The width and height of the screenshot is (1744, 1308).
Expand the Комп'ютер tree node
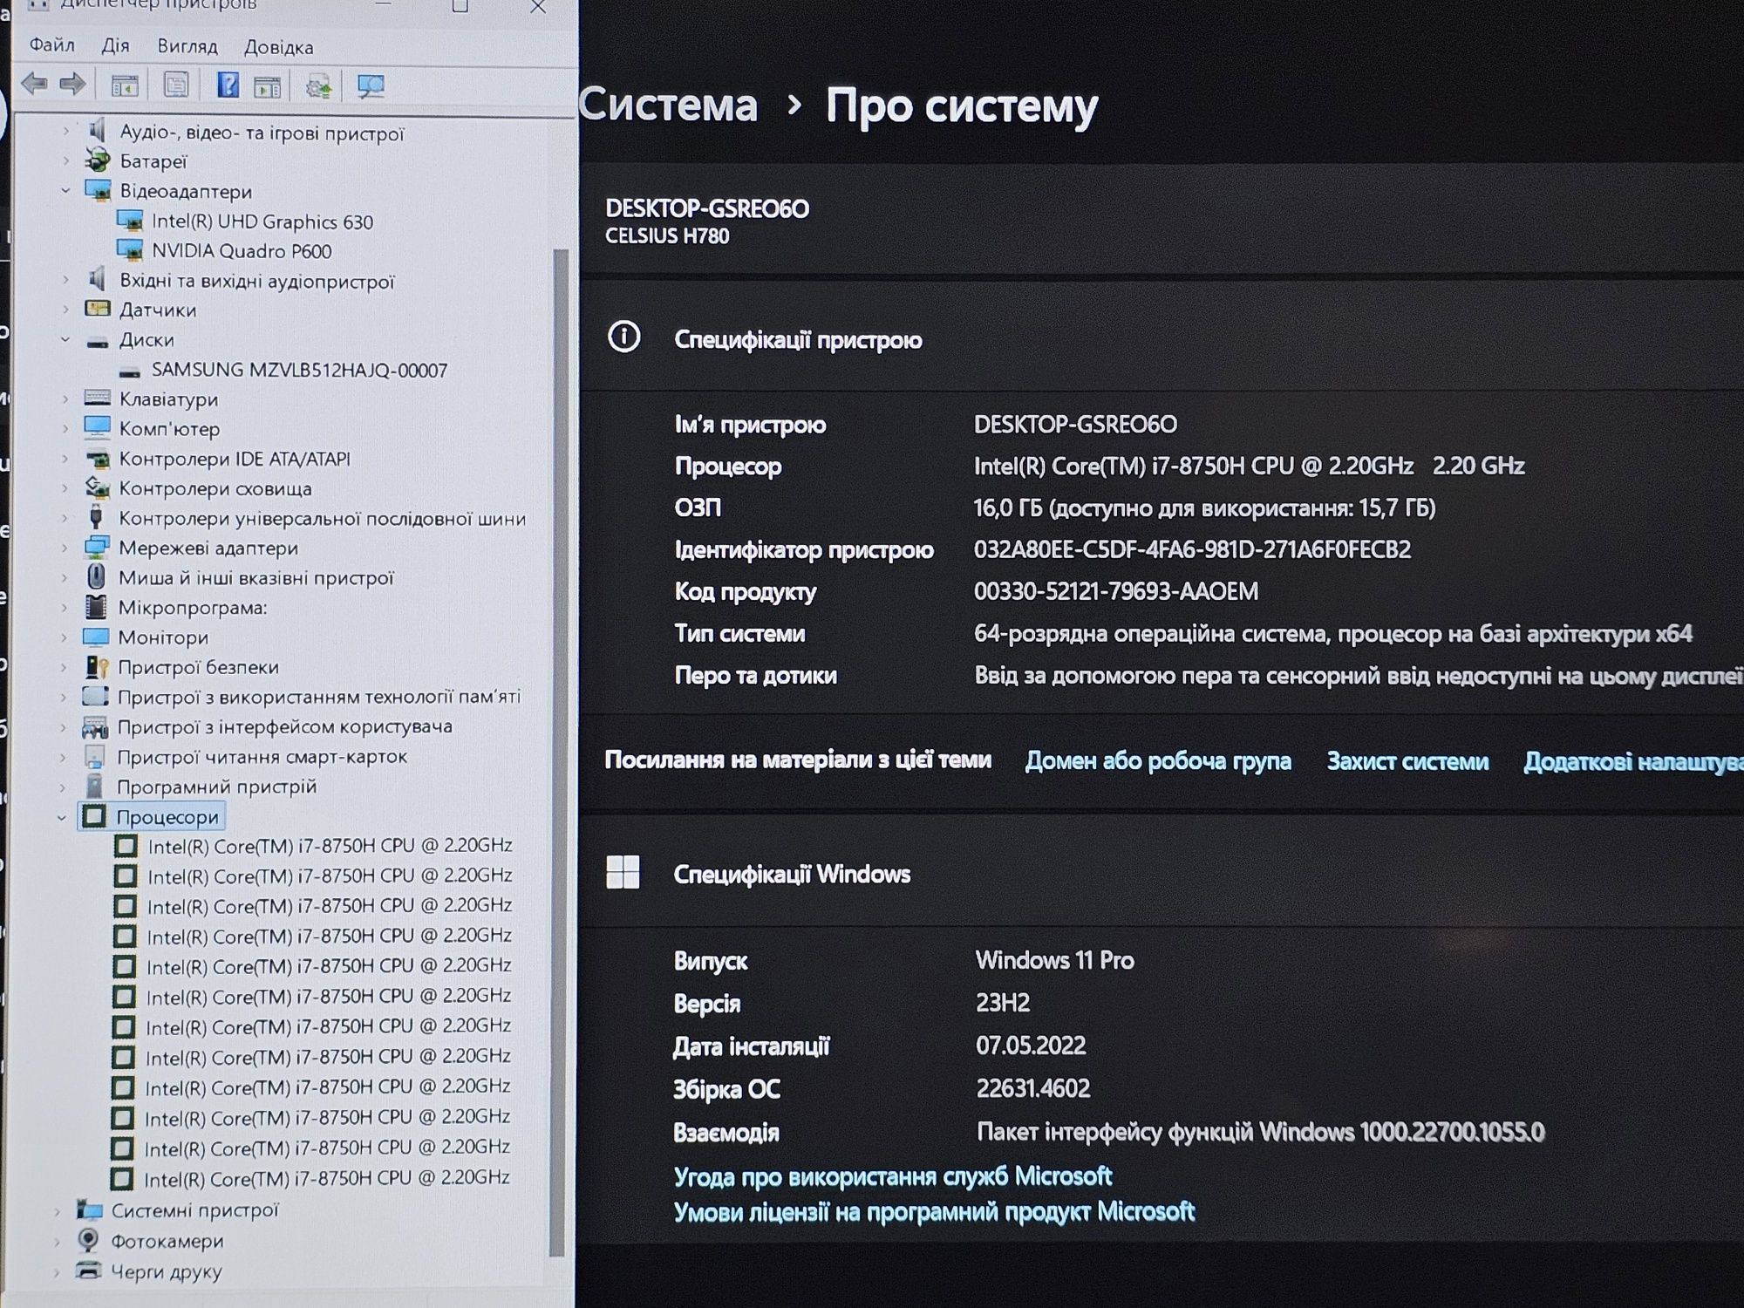(x=65, y=428)
